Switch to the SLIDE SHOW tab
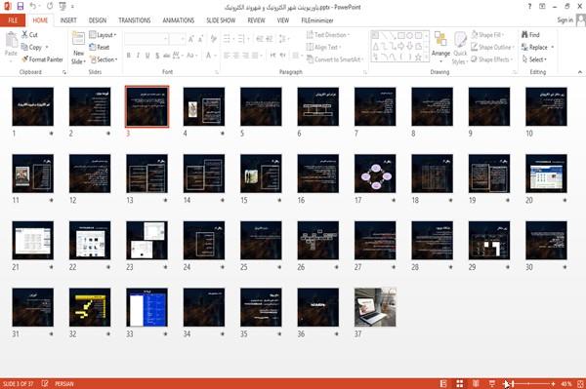Screen dimensions: 586x389 click(x=221, y=20)
